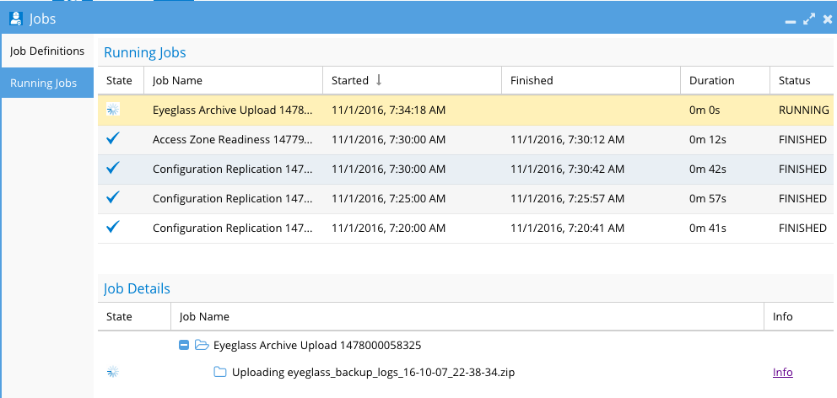Sort by the Job Name column in Running Jobs

[x=233, y=81]
